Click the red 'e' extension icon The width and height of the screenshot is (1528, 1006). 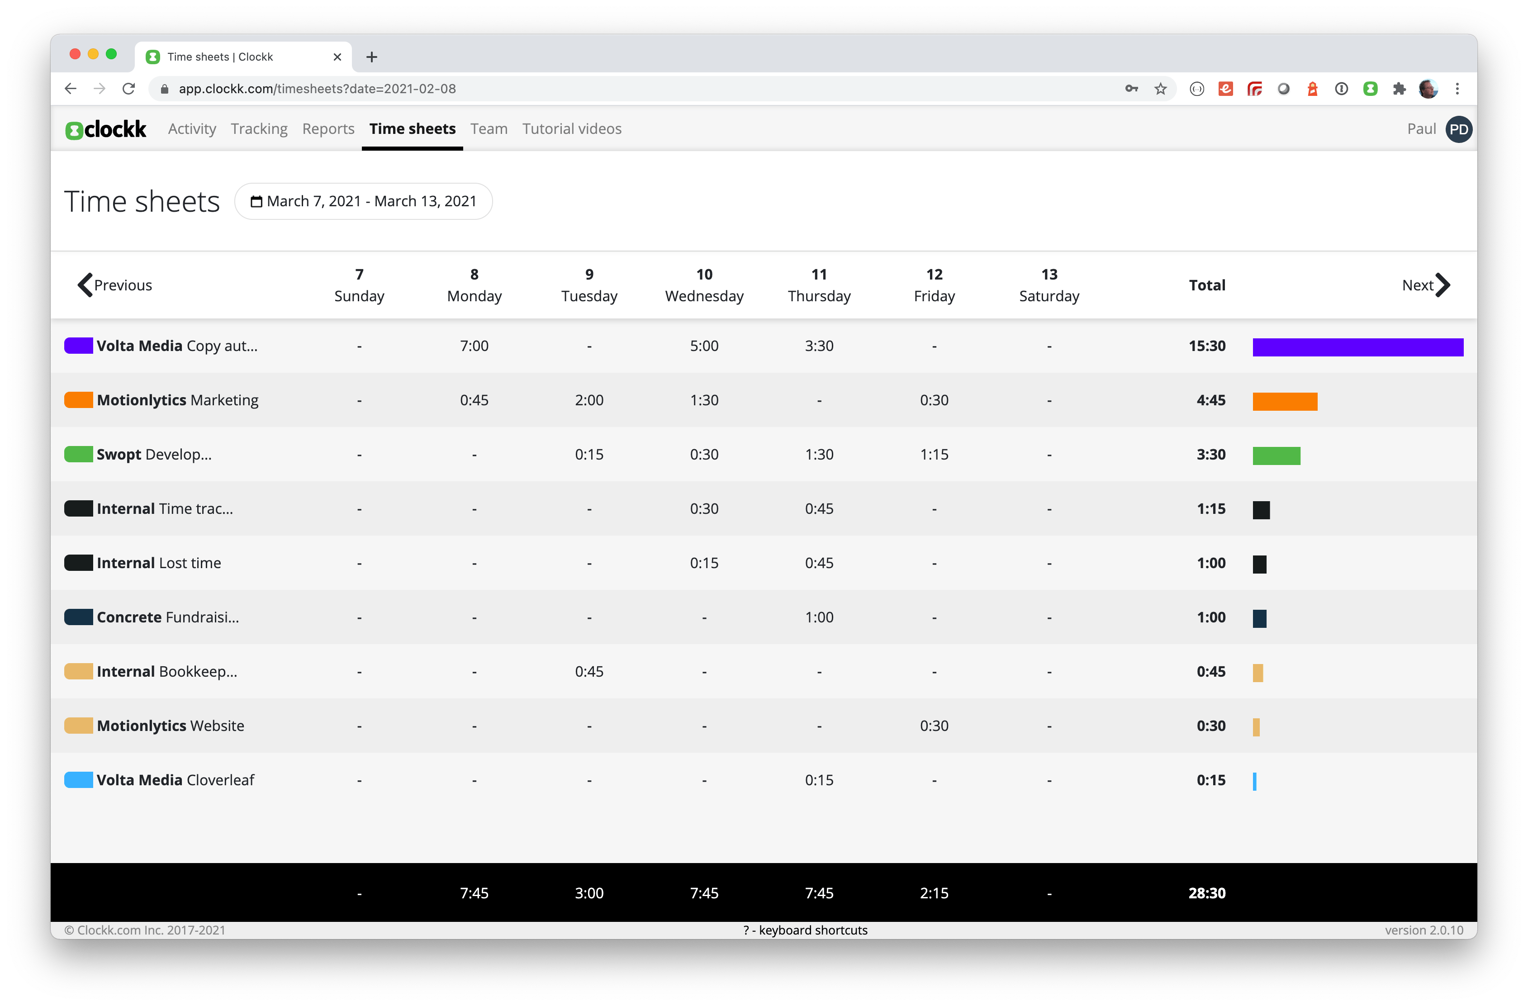point(1225,89)
